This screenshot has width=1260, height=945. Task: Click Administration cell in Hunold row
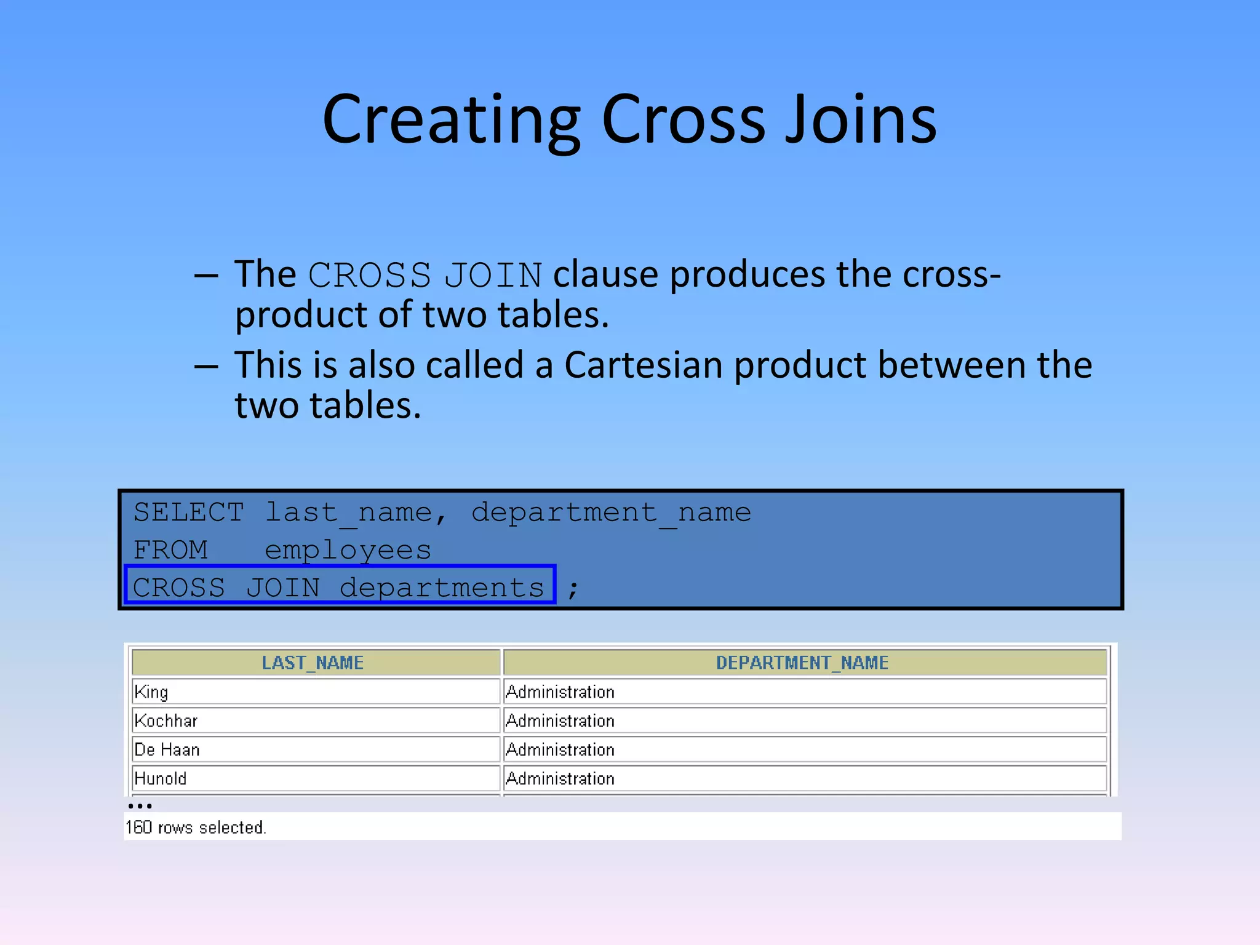[x=805, y=778]
